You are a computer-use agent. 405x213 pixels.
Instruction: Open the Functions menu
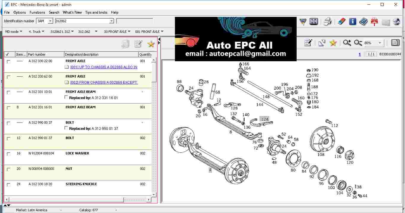[x=37, y=12]
